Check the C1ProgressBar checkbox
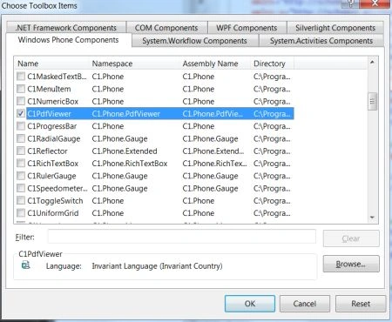392x322 pixels. [21, 126]
